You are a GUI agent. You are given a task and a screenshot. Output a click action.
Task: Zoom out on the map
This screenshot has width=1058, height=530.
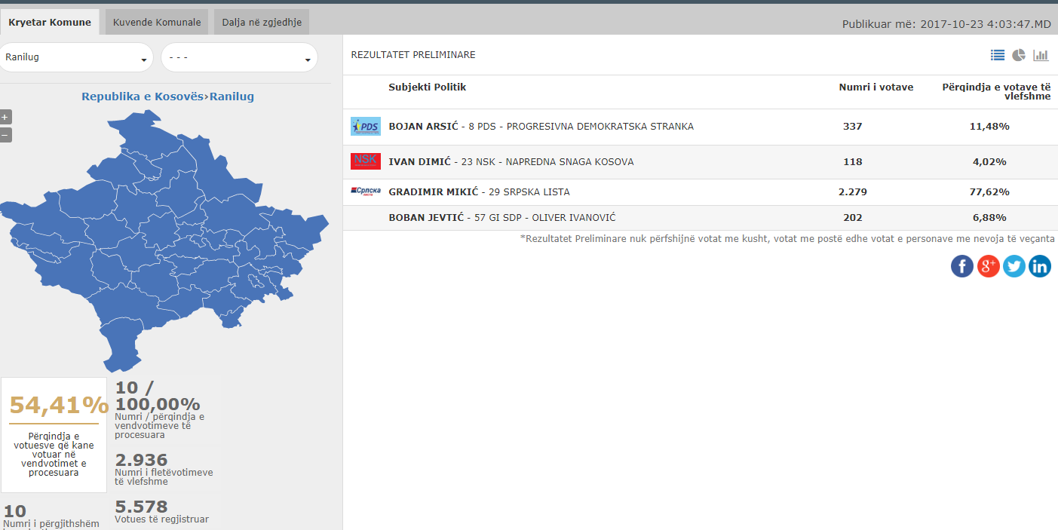5,135
